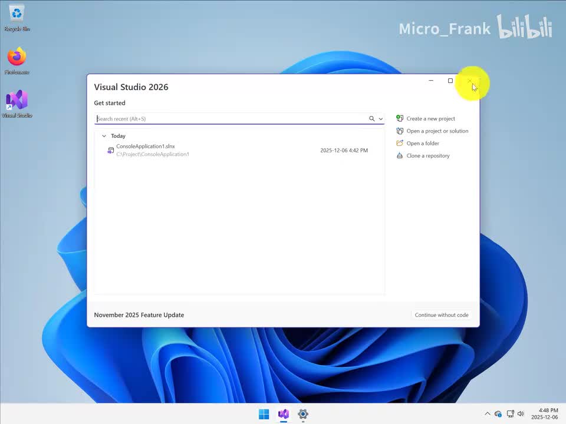
Task: Click the Settings gear taskbar icon
Action: coord(303,414)
